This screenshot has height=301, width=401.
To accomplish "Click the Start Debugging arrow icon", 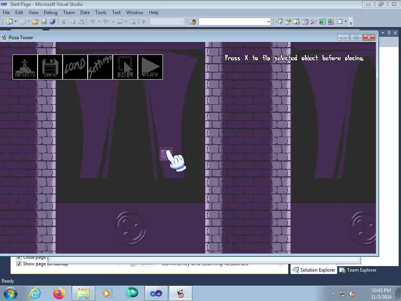I will click(x=144, y=22).
